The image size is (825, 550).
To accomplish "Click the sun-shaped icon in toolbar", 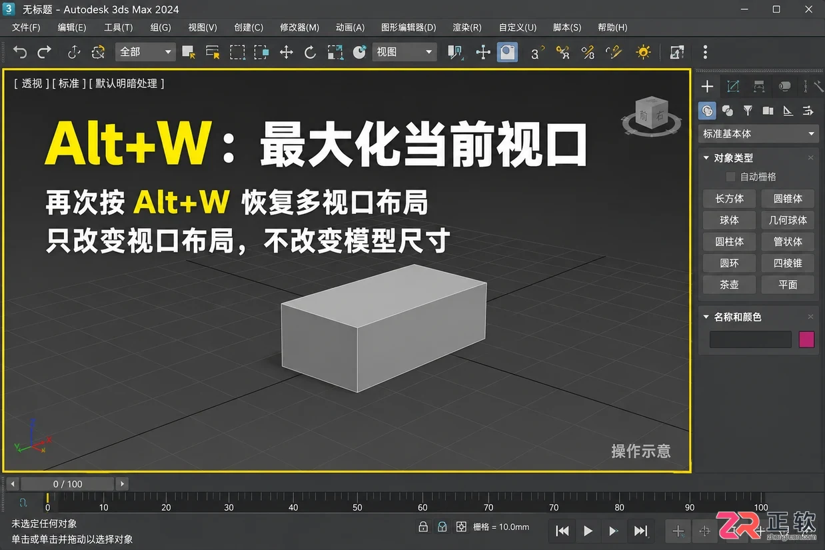I will coord(643,52).
